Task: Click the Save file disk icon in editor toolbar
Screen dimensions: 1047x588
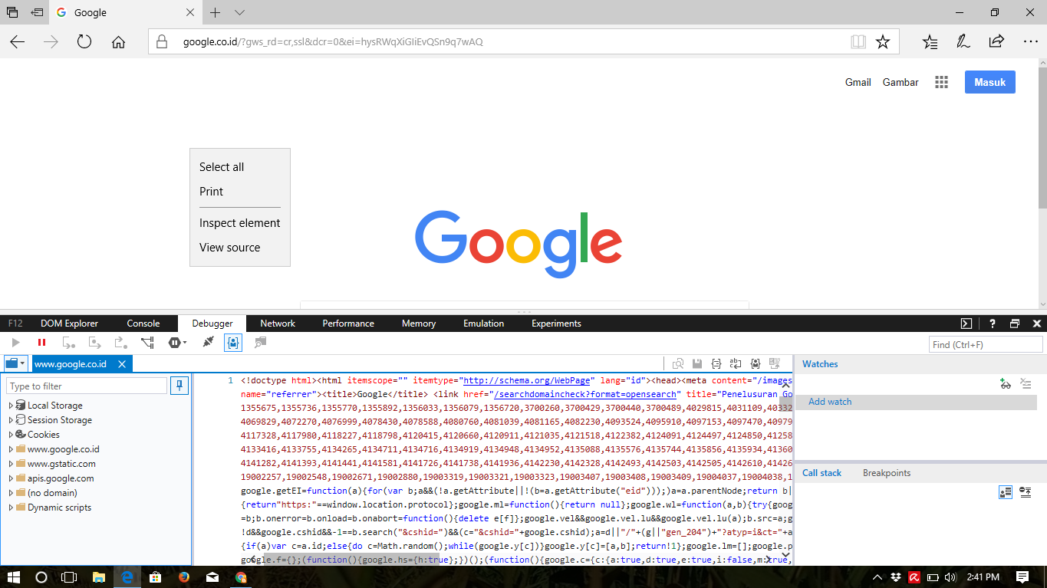Action: tap(697, 363)
